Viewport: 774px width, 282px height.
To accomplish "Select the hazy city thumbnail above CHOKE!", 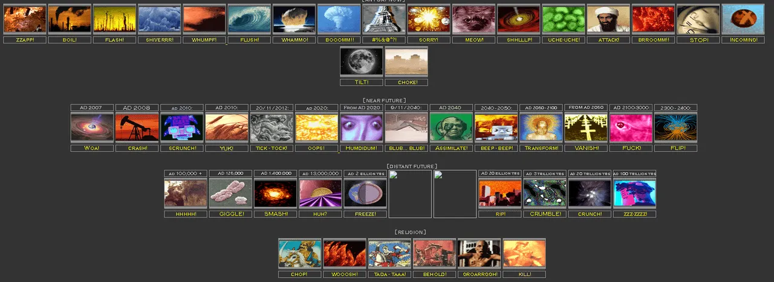I will click(406, 62).
